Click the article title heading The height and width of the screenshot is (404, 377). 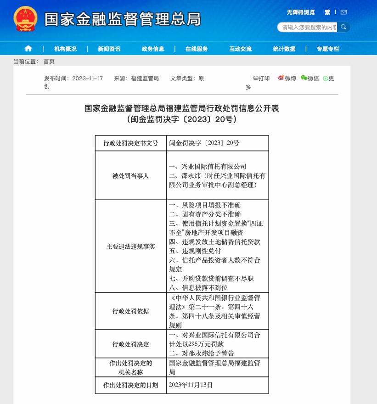(x=182, y=114)
